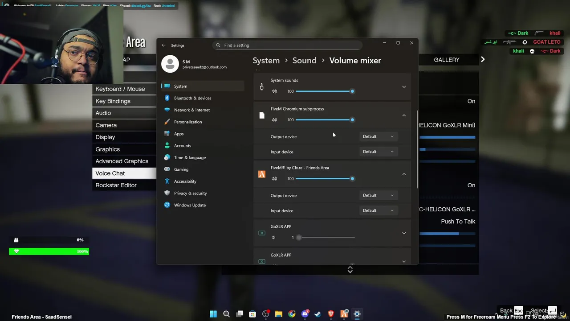
Task: Click the up-down scroll arrows in game menu
Action: [x=350, y=269]
